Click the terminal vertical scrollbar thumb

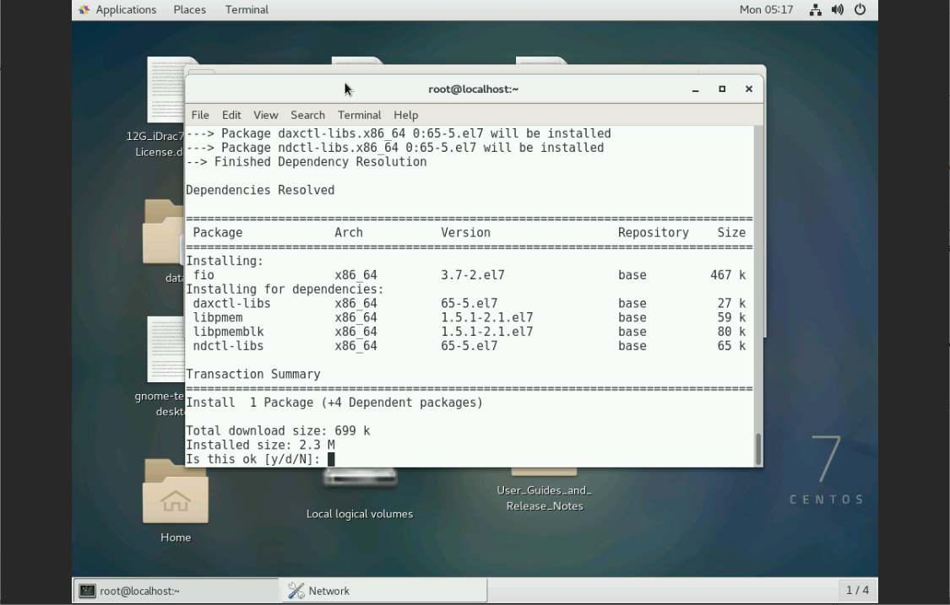point(758,449)
